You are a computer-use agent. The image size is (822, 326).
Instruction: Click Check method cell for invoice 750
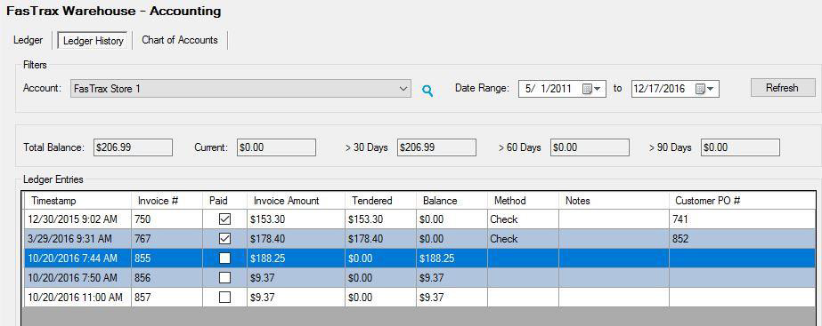click(x=523, y=219)
